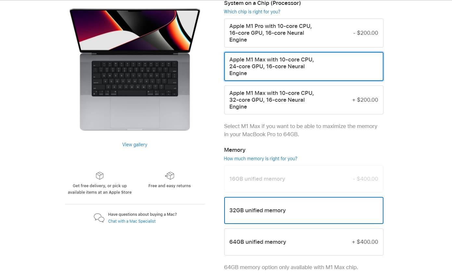This screenshot has height=273, width=452.
Task: Click the free and easy returns icon
Action: click(170, 175)
